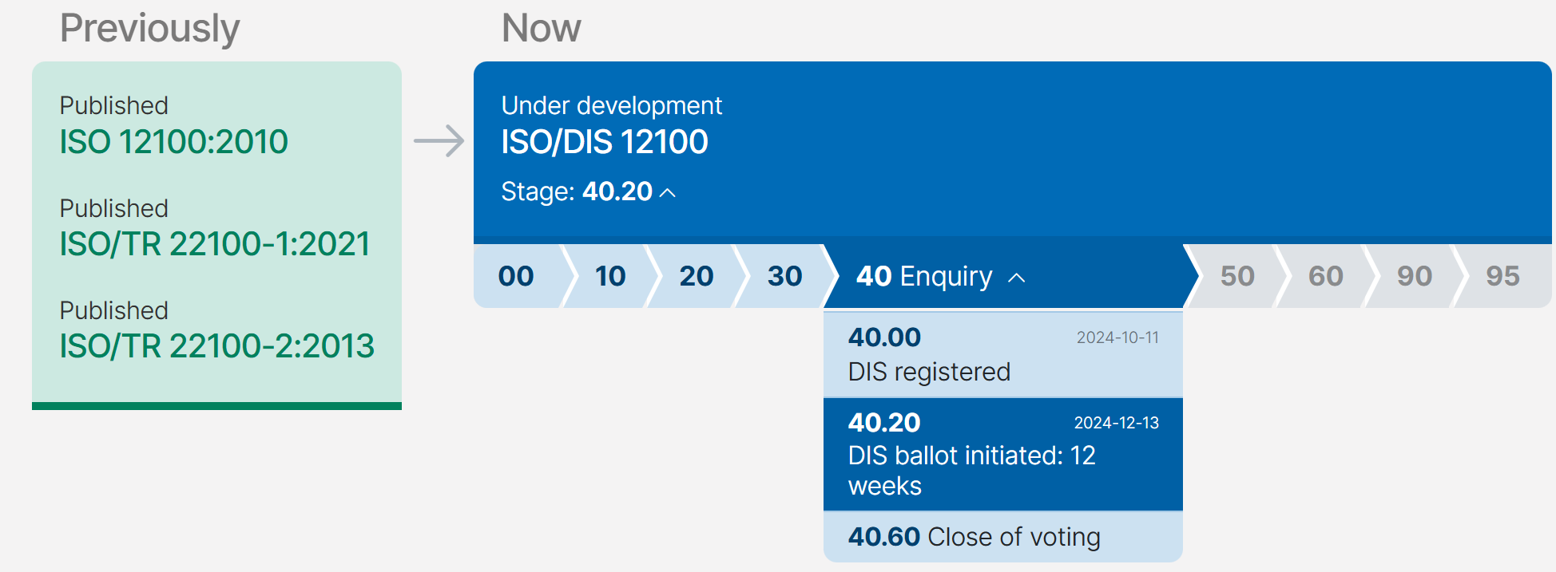Open the ISO 12100:2010 published standard link
1556x572 pixels.
click(173, 142)
